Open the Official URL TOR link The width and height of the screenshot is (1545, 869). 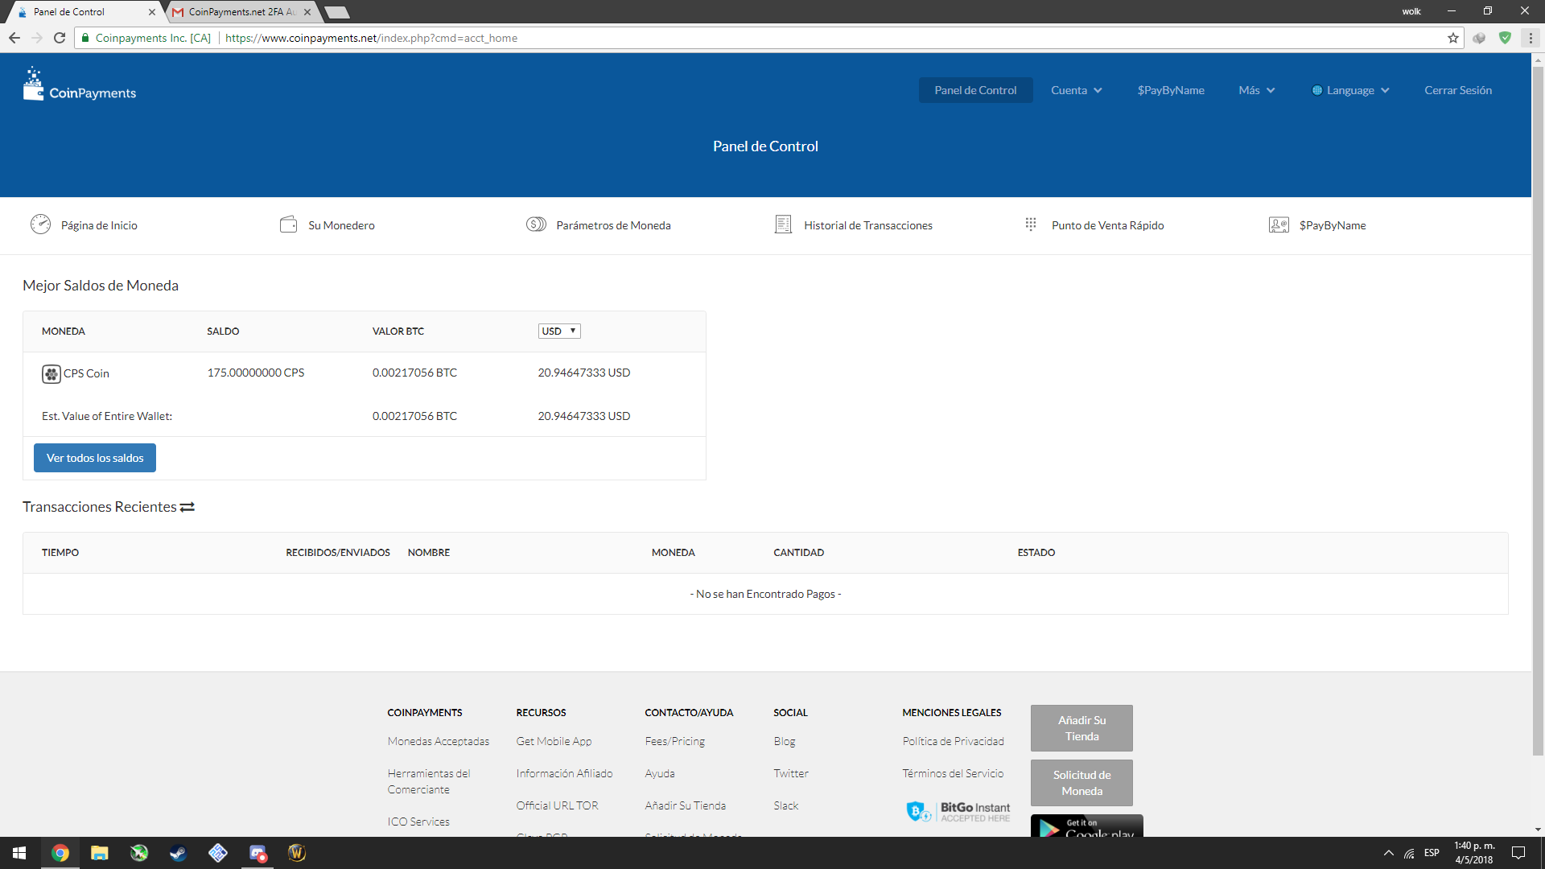click(x=557, y=805)
